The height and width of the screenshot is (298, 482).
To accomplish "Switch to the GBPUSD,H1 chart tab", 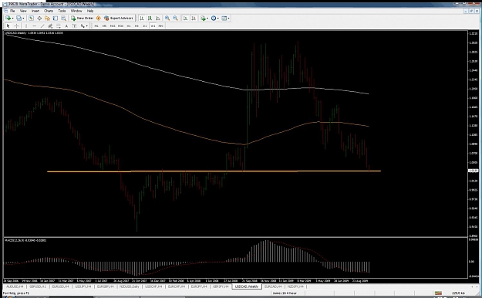I will (x=38, y=286).
